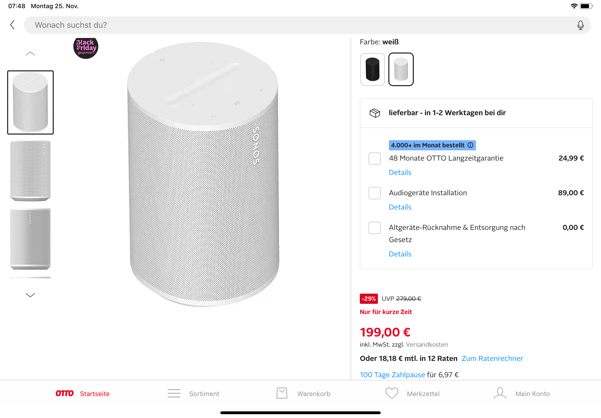Tap the Sortiment hamburger menu icon
This screenshot has width=601, height=418.
(174, 393)
